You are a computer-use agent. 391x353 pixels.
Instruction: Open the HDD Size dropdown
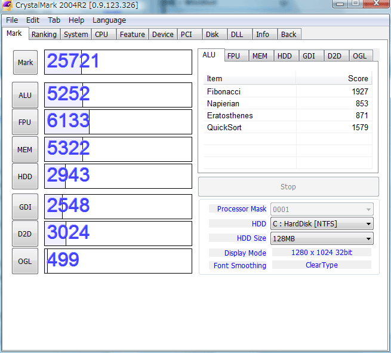point(322,238)
